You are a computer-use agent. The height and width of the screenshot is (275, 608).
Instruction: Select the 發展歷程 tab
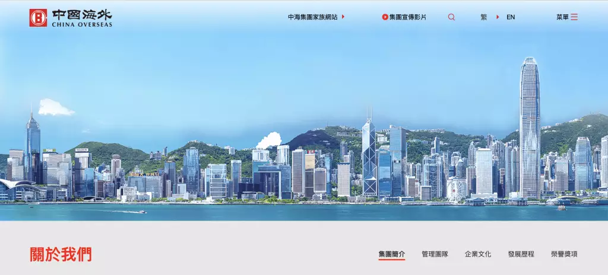coord(521,254)
